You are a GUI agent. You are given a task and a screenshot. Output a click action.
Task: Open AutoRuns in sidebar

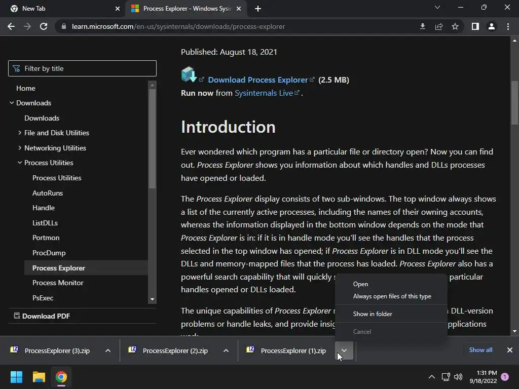pos(47,193)
